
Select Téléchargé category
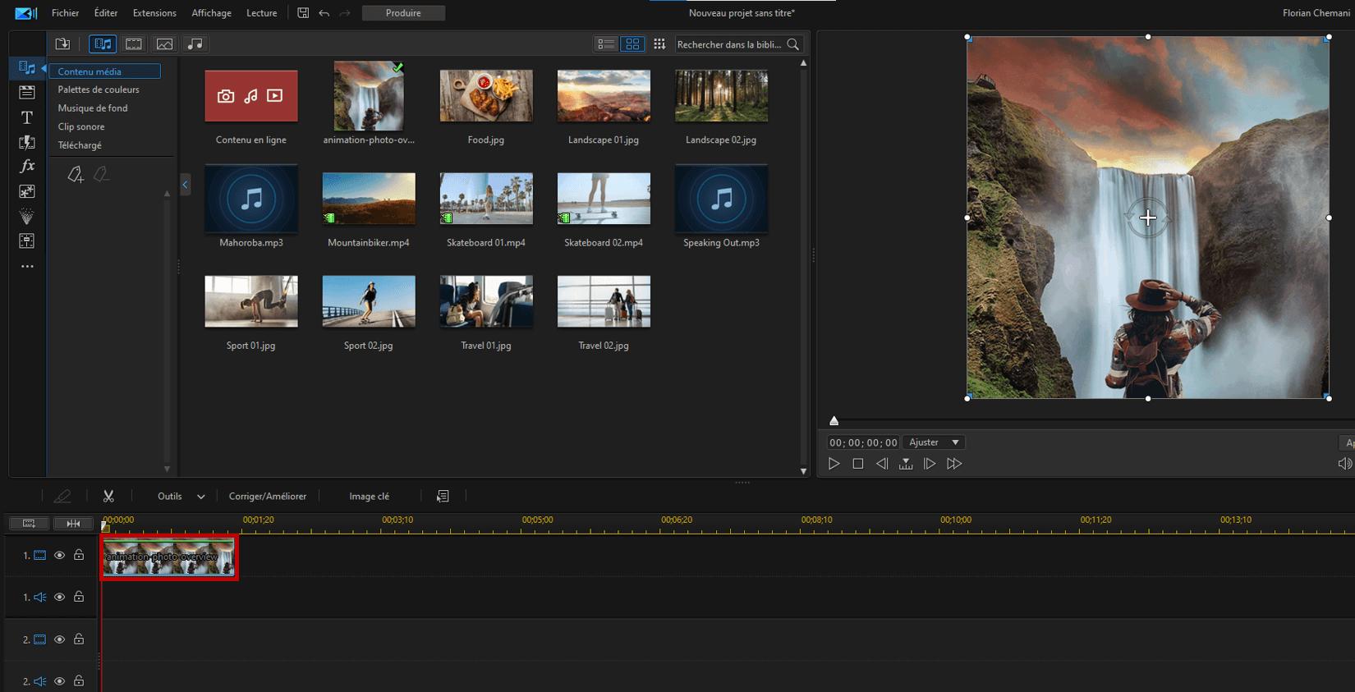(x=80, y=145)
